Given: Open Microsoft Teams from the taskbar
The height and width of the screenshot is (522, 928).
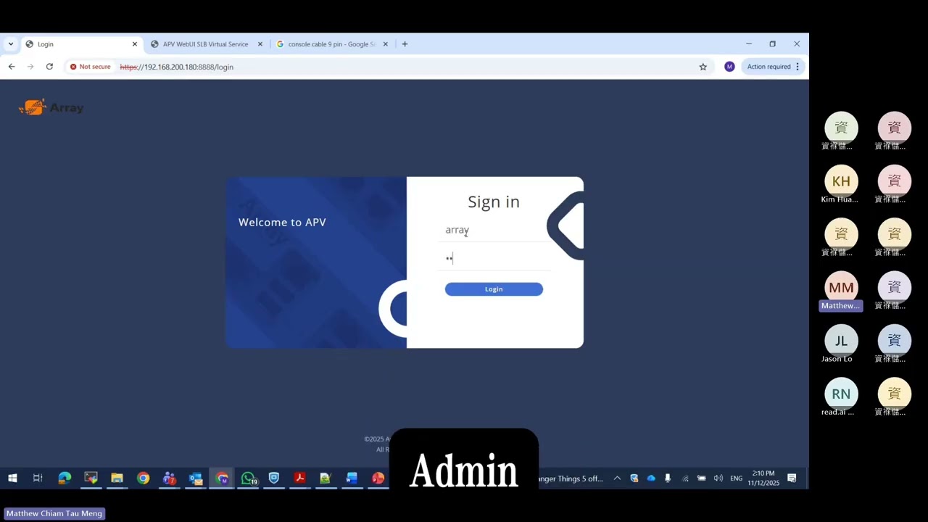Looking at the screenshot, I should [169, 478].
